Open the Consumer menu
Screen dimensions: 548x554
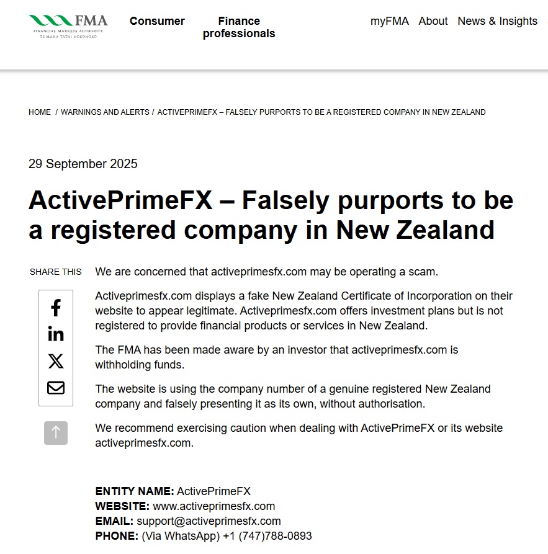coord(157,21)
